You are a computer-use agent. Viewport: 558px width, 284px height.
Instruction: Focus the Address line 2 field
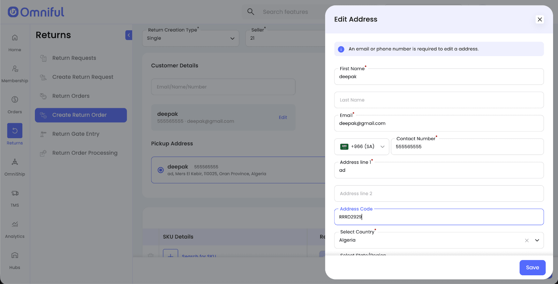pyautogui.click(x=439, y=194)
